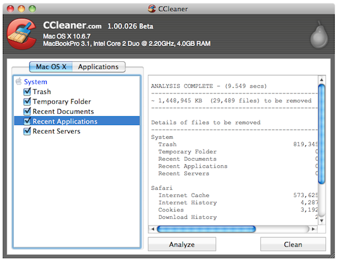Select the Recent Servers row label
The height and width of the screenshot is (261, 338).
click(56, 131)
